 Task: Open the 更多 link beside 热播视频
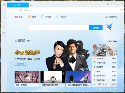click(29, 41)
